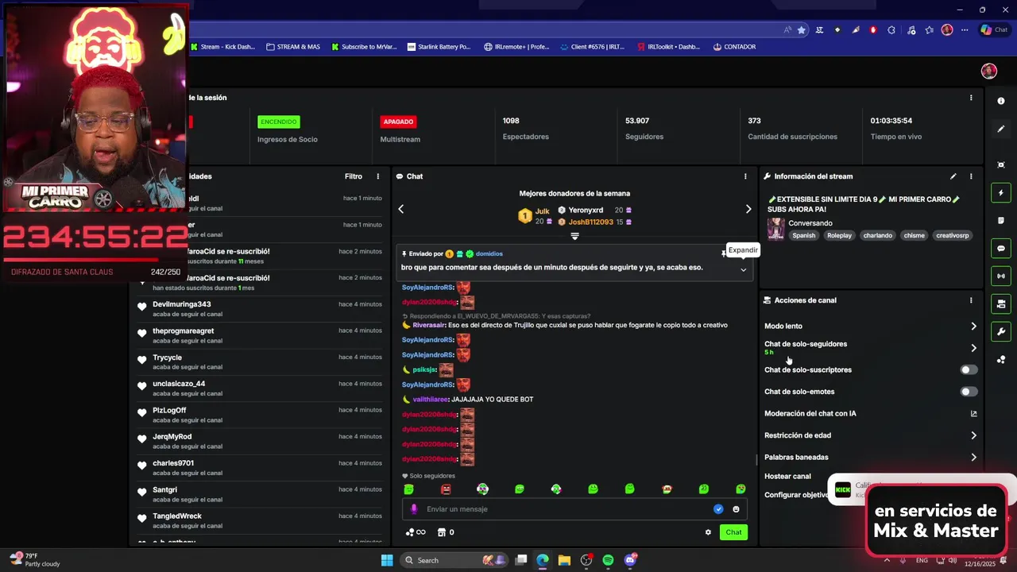Expand Chat de solo-seguidores options

click(x=973, y=348)
